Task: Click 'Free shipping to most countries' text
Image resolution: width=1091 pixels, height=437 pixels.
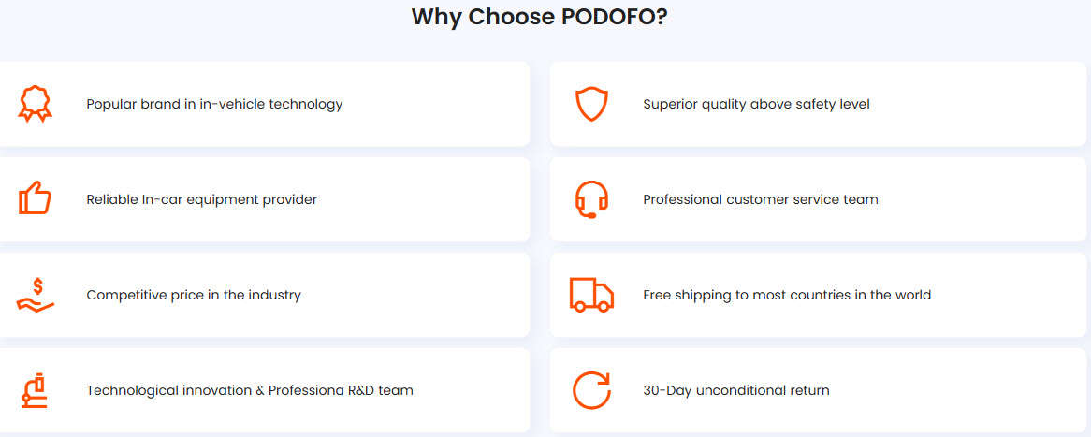Action: pyautogui.click(x=786, y=295)
